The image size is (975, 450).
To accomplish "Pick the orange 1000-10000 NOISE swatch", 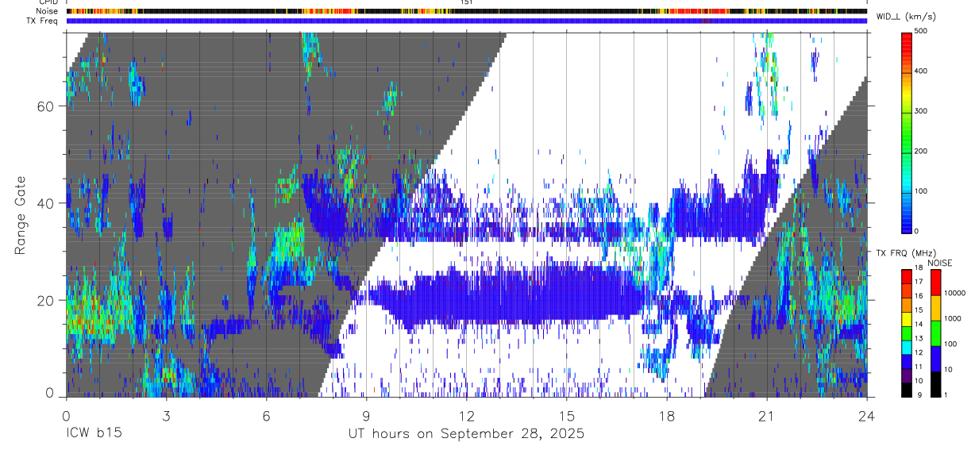I will pyautogui.click(x=936, y=308).
